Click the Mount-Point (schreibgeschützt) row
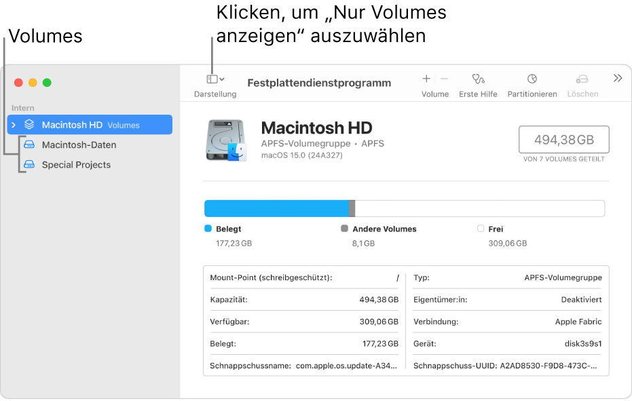 tap(304, 278)
